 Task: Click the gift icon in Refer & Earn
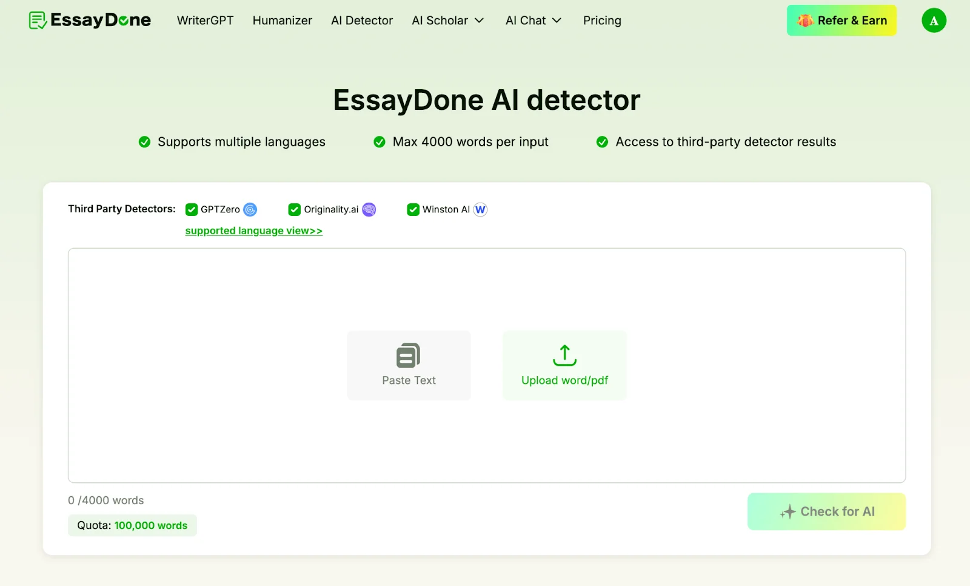click(x=805, y=21)
